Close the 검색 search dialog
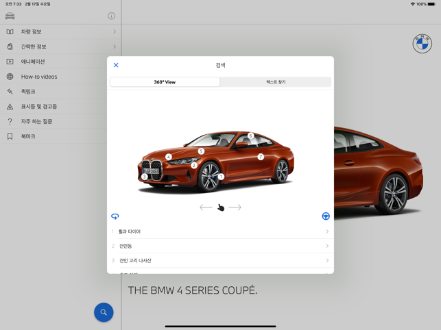 coord(116,65)
